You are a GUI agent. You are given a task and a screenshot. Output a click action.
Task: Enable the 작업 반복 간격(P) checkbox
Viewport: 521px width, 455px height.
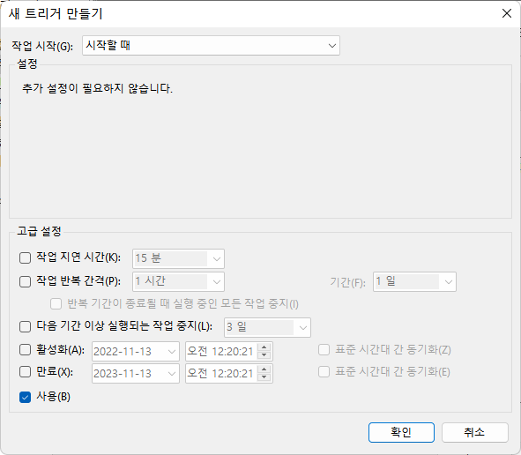point(25,281)
